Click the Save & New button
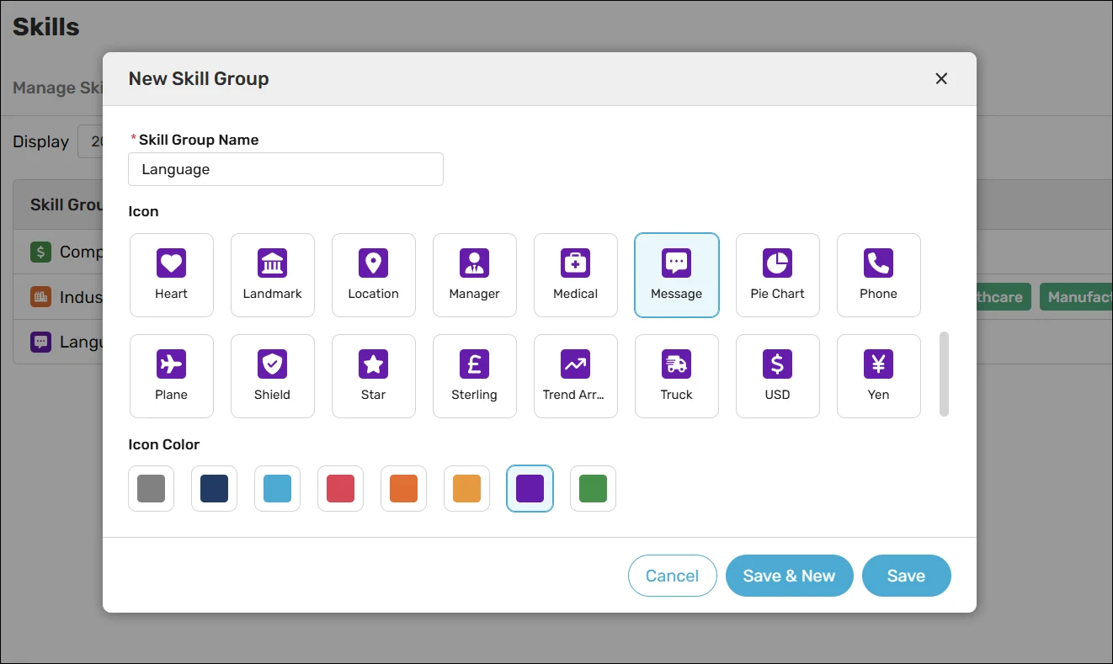Viewport: 1113px width, 664px height. pos(790,576)
